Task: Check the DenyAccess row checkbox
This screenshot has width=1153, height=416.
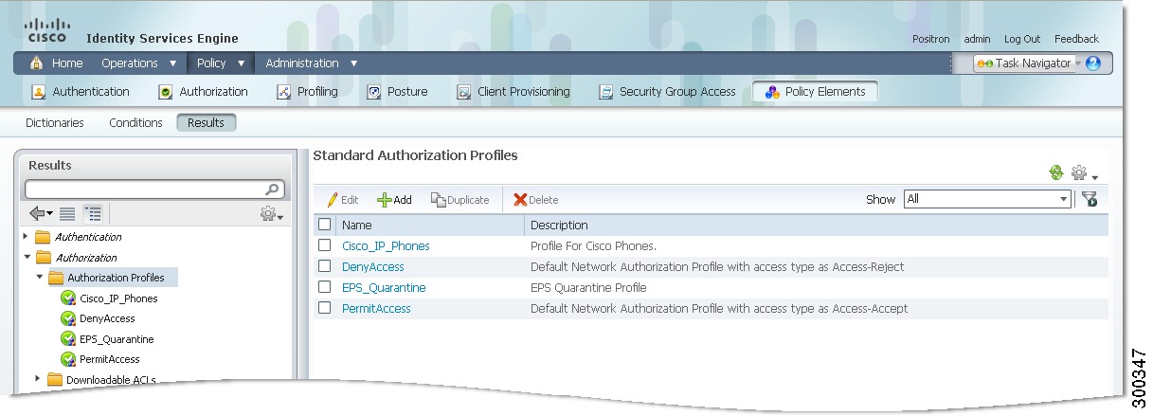Action: pyautogui.click(x=325, y=266)
